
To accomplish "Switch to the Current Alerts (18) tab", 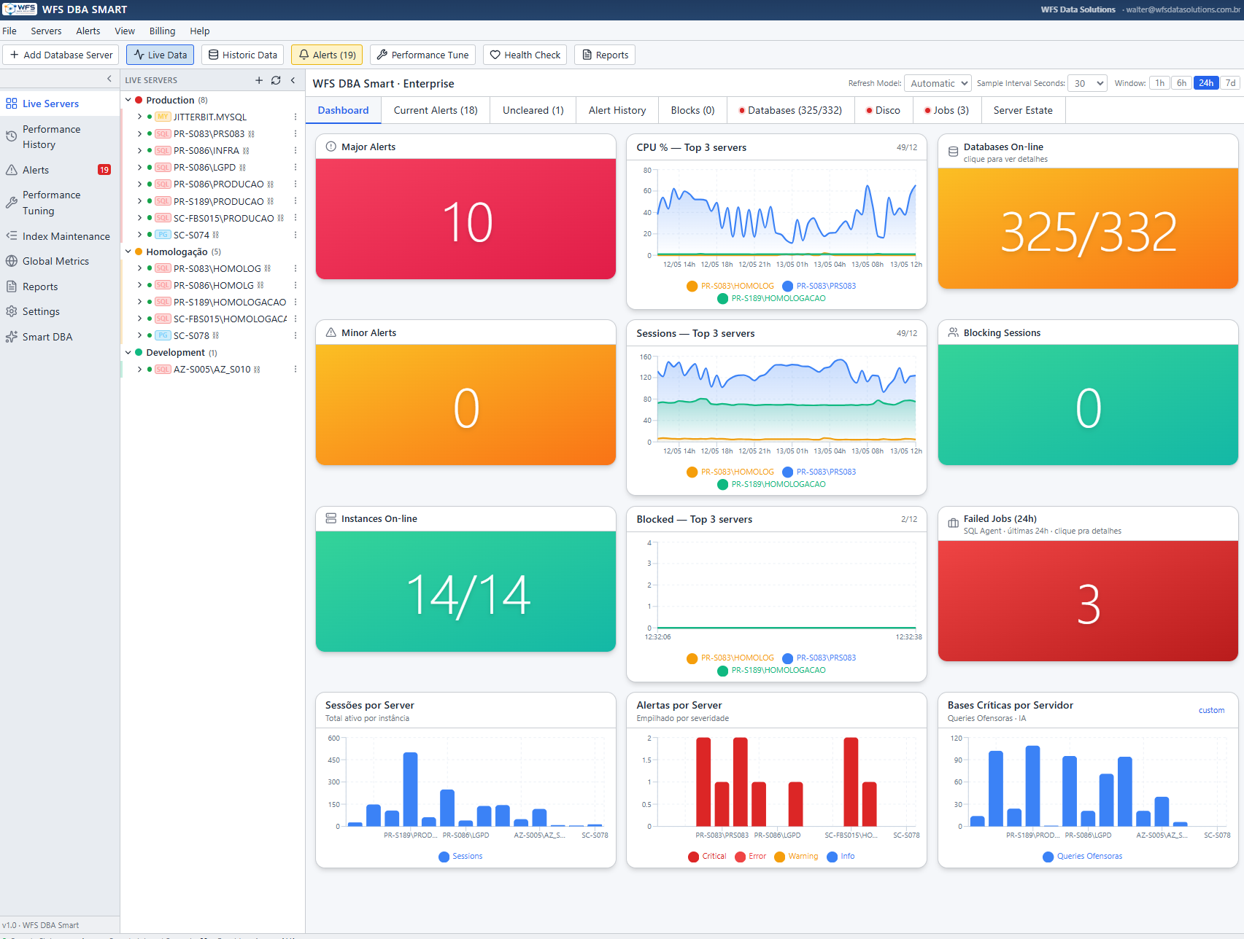I will (x=436, y=110).
